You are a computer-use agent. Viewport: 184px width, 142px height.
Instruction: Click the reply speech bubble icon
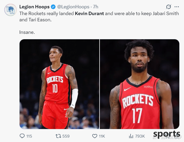pyautogui.click(x=22, y=136)
